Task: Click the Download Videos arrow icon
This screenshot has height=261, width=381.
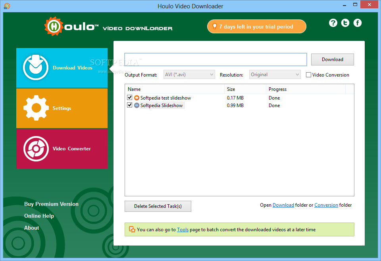Action: click(36, 67)
